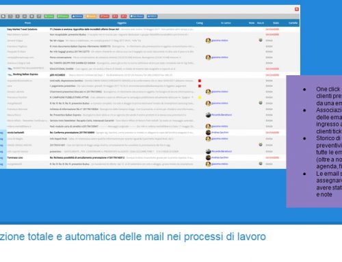
Task: Open 'Re: Preventivo Balkan Express' email
Action: (66, 115)
